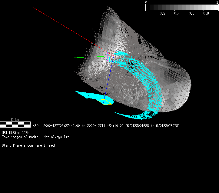
Task: Click the red axis line
Action: point(73,31)
